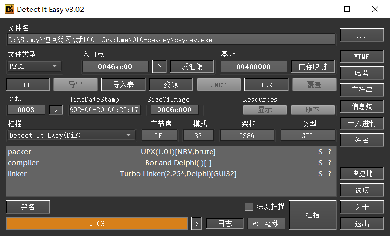
Task: Click the question mark on the linker row
Action: point(329,174)
